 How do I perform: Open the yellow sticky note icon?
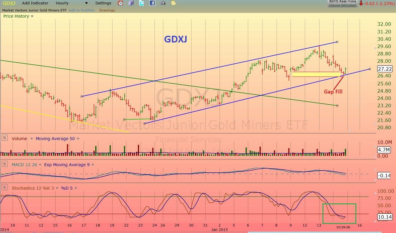173,3
